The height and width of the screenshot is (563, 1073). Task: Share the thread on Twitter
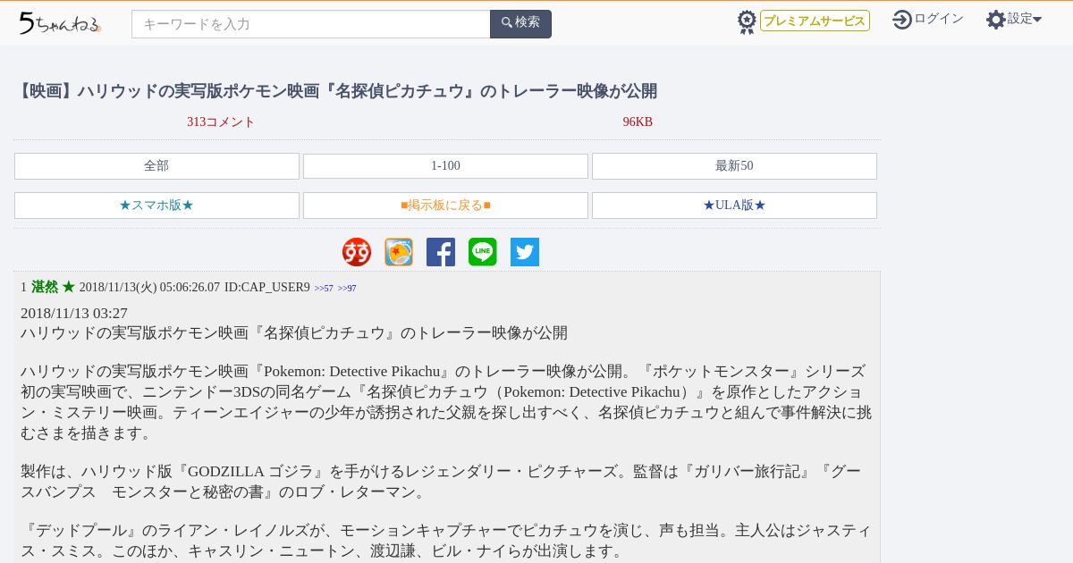[525, 252]
